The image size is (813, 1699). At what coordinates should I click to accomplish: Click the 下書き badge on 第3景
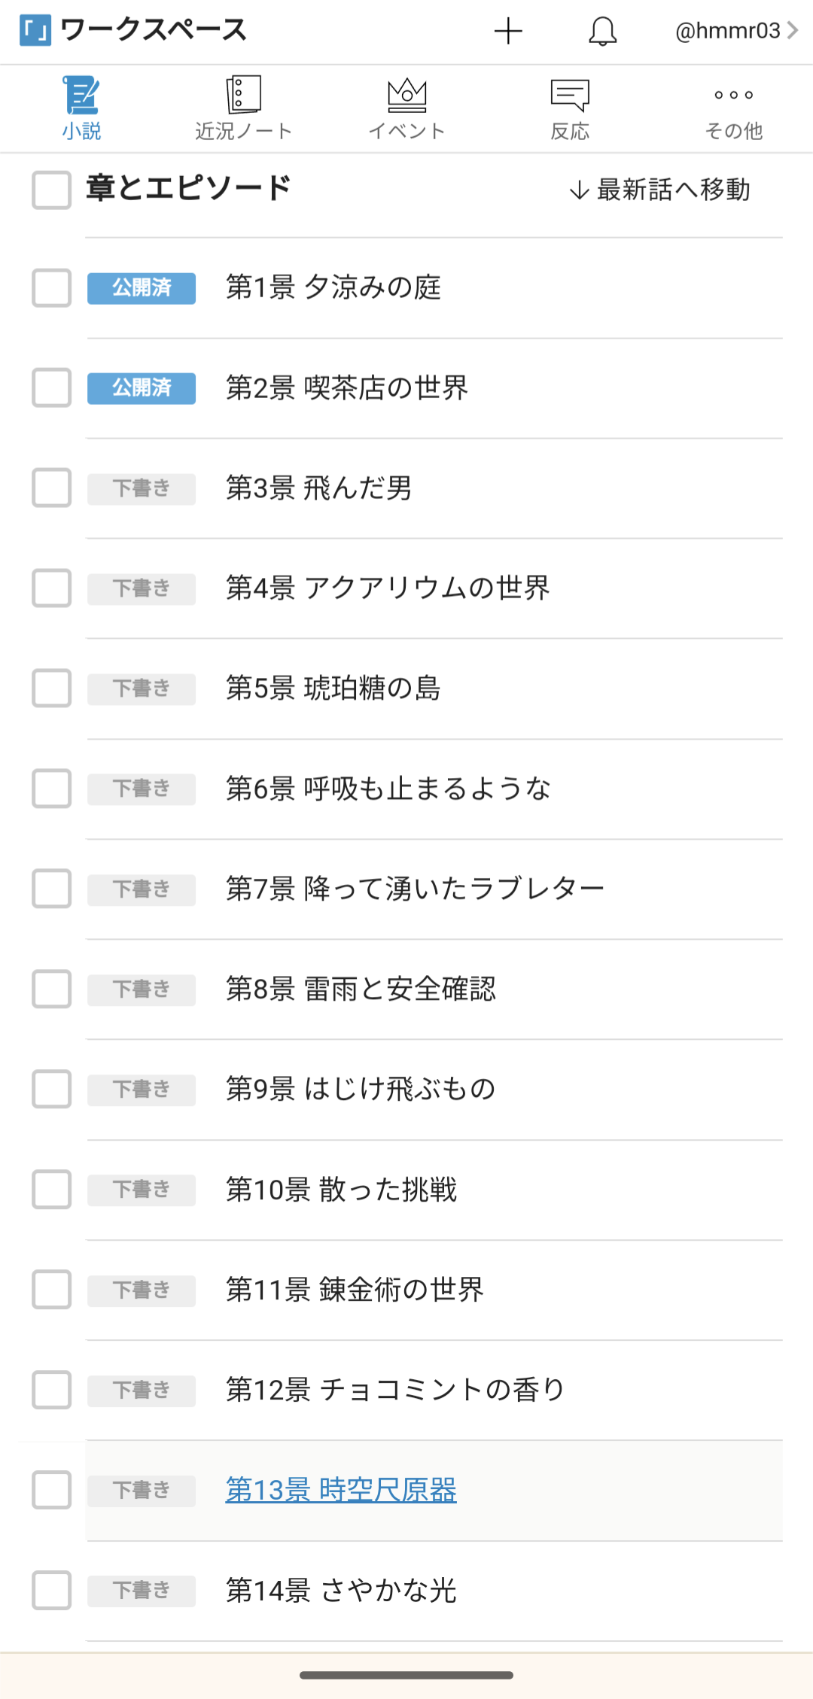click(x=142, y=488)
